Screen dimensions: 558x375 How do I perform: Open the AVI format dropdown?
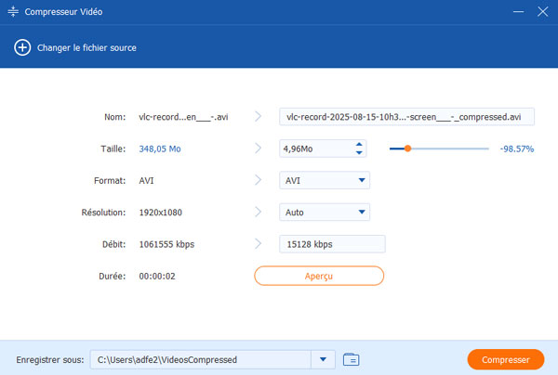coord(325,180)
